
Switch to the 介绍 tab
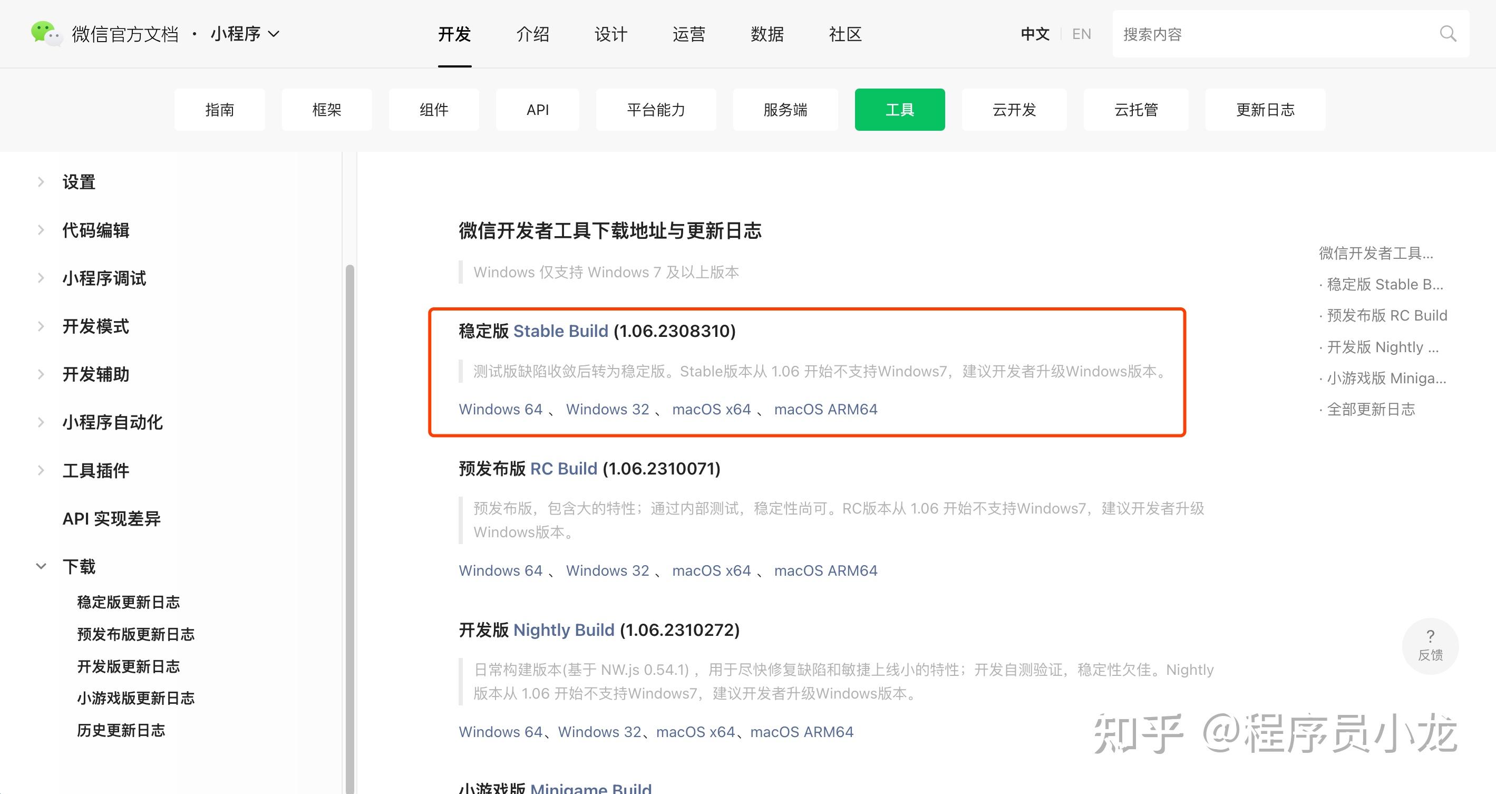532,34
